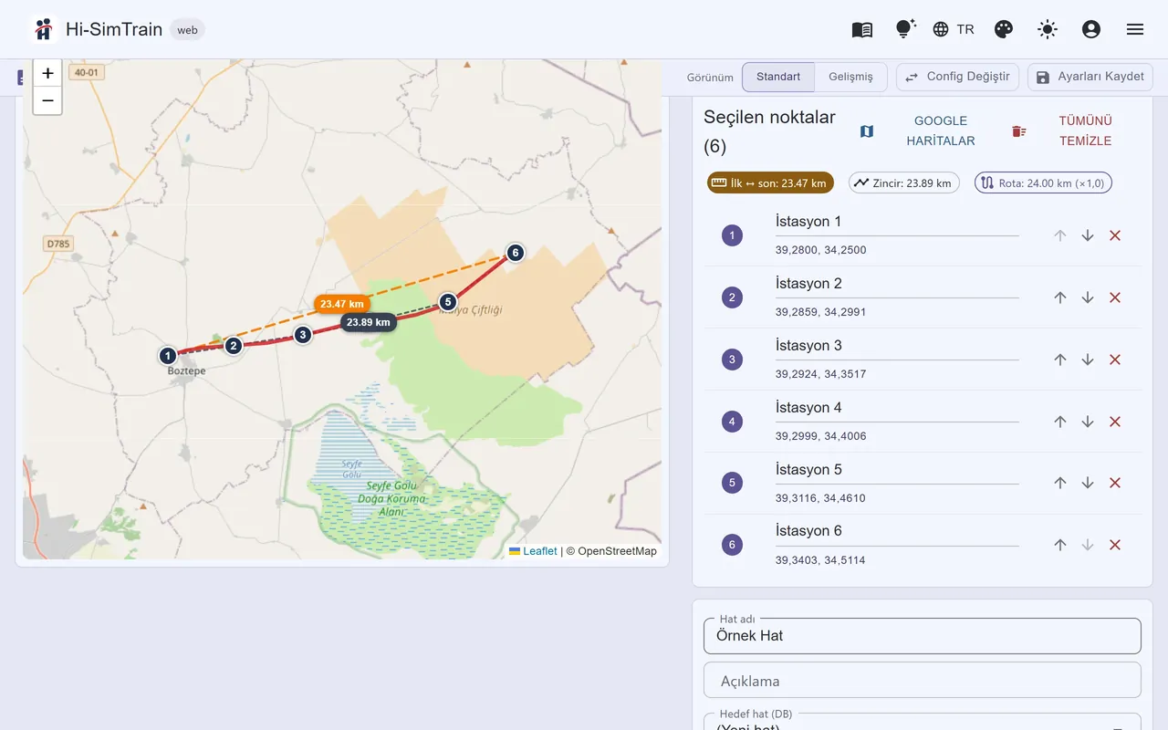
Task: Delete İstasyon 6 entry
Action: tap(1115, 545)
